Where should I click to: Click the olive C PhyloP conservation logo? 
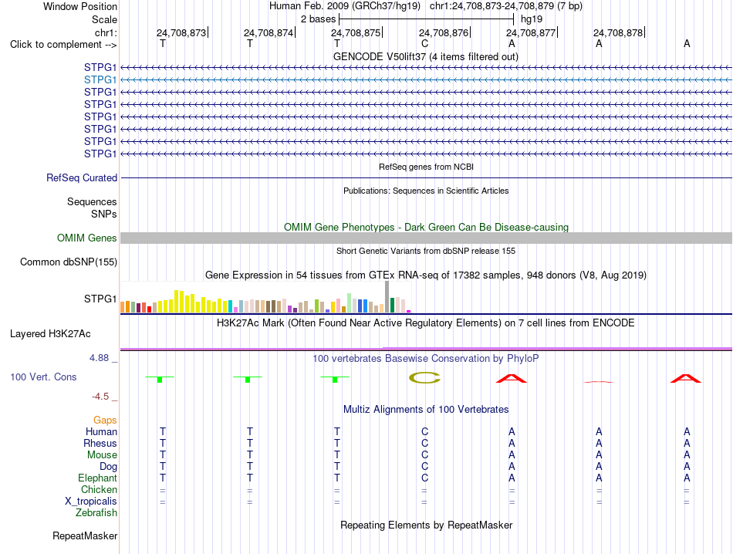tap(424, 378)
